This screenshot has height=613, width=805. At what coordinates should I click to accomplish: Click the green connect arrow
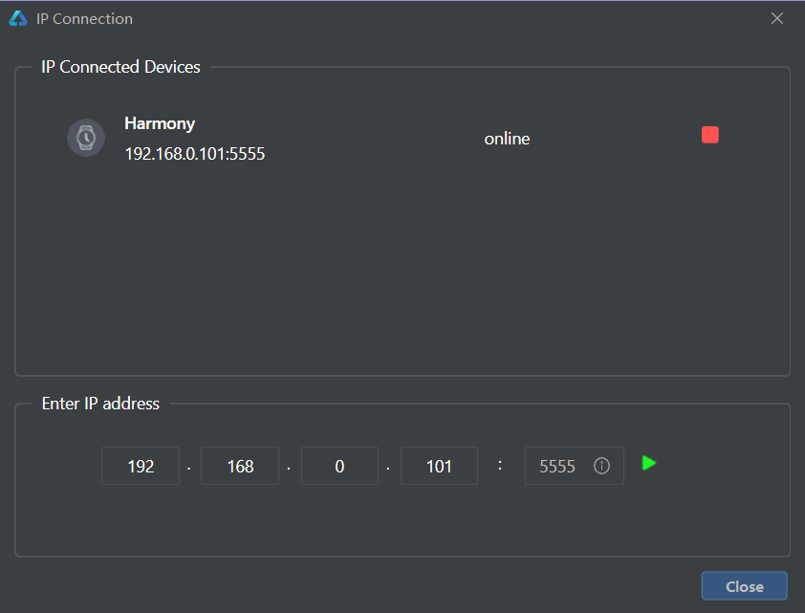point(649,463)
